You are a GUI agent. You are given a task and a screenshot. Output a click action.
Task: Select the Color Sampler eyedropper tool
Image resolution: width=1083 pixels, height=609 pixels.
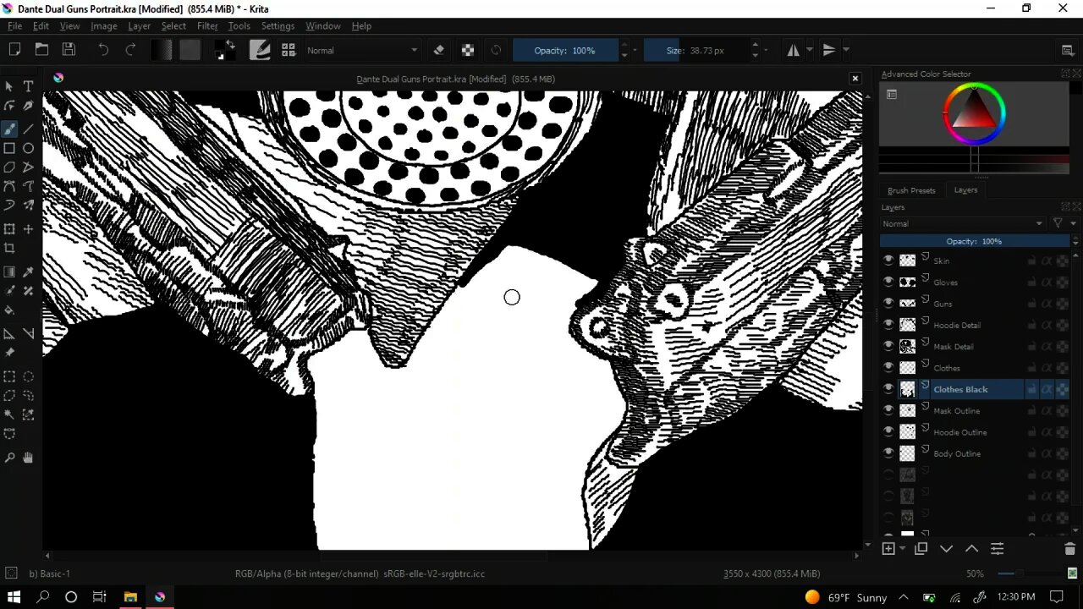coord(28,272)
